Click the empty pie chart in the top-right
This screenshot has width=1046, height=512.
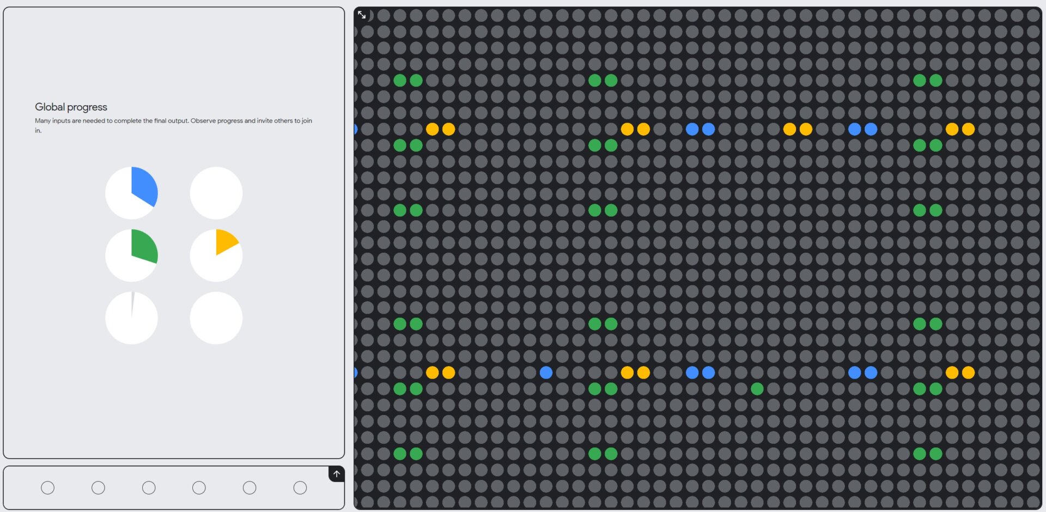coord(216,193)
